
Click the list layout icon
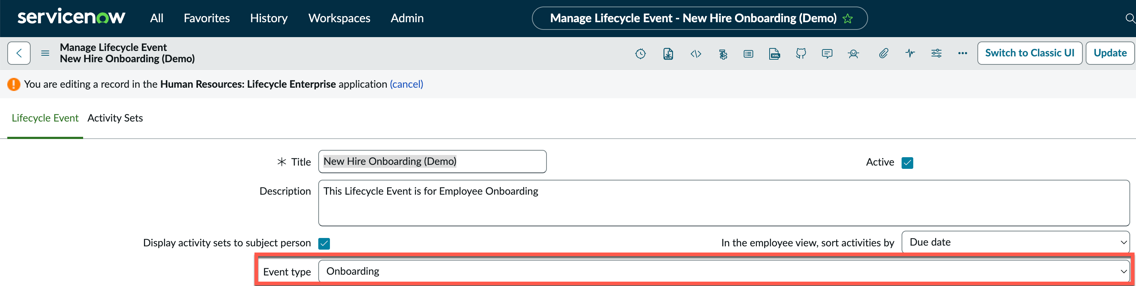[x=748, y=54]
